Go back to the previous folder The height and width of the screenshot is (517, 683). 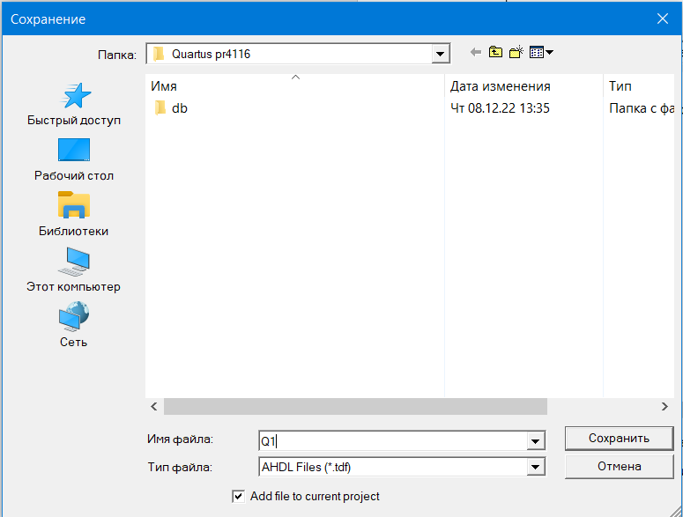coord(476,53)
